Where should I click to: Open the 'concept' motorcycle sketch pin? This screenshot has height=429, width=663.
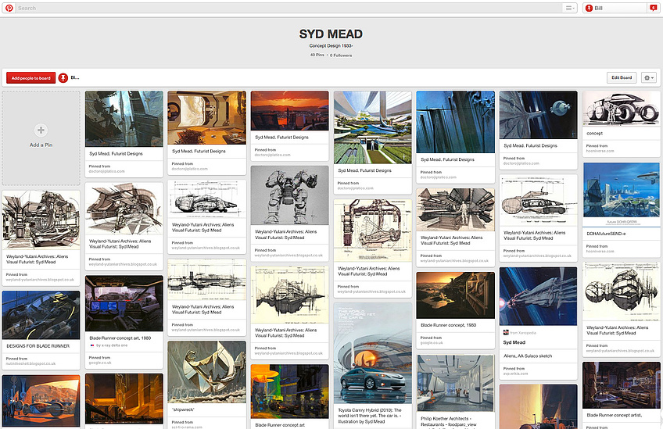621,108
